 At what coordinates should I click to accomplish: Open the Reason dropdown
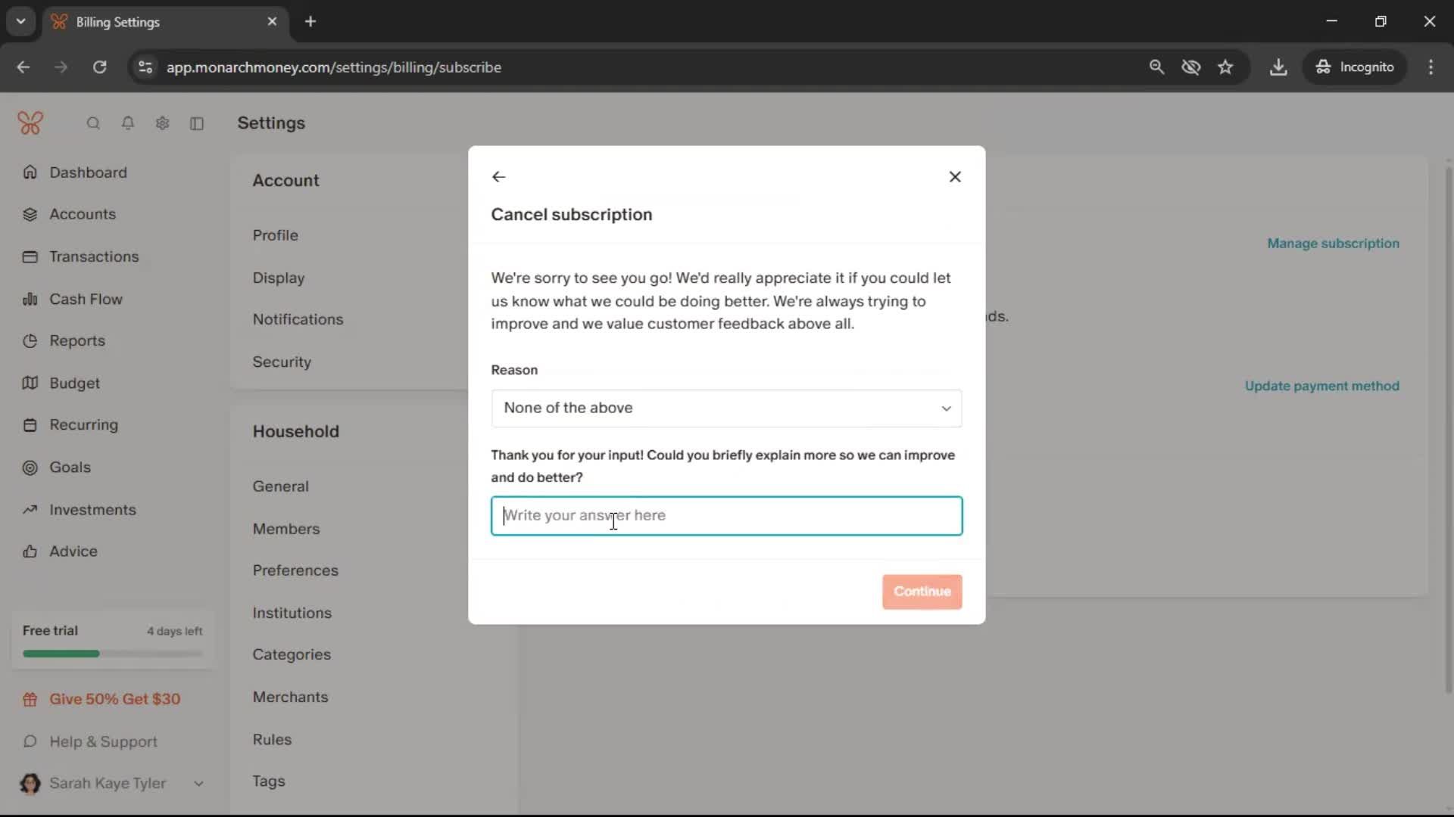tap(726, 408)
